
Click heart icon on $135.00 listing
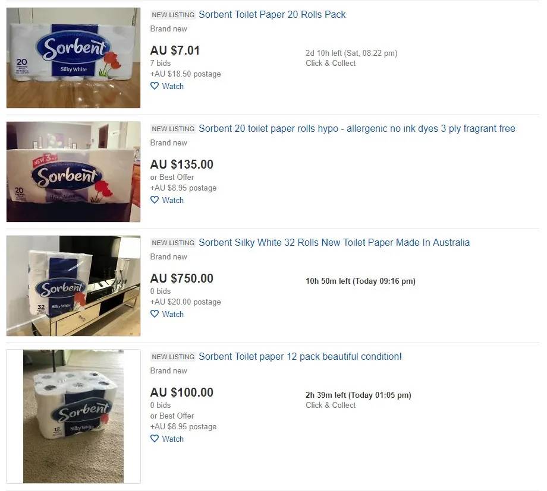click(x=155, y=200)
